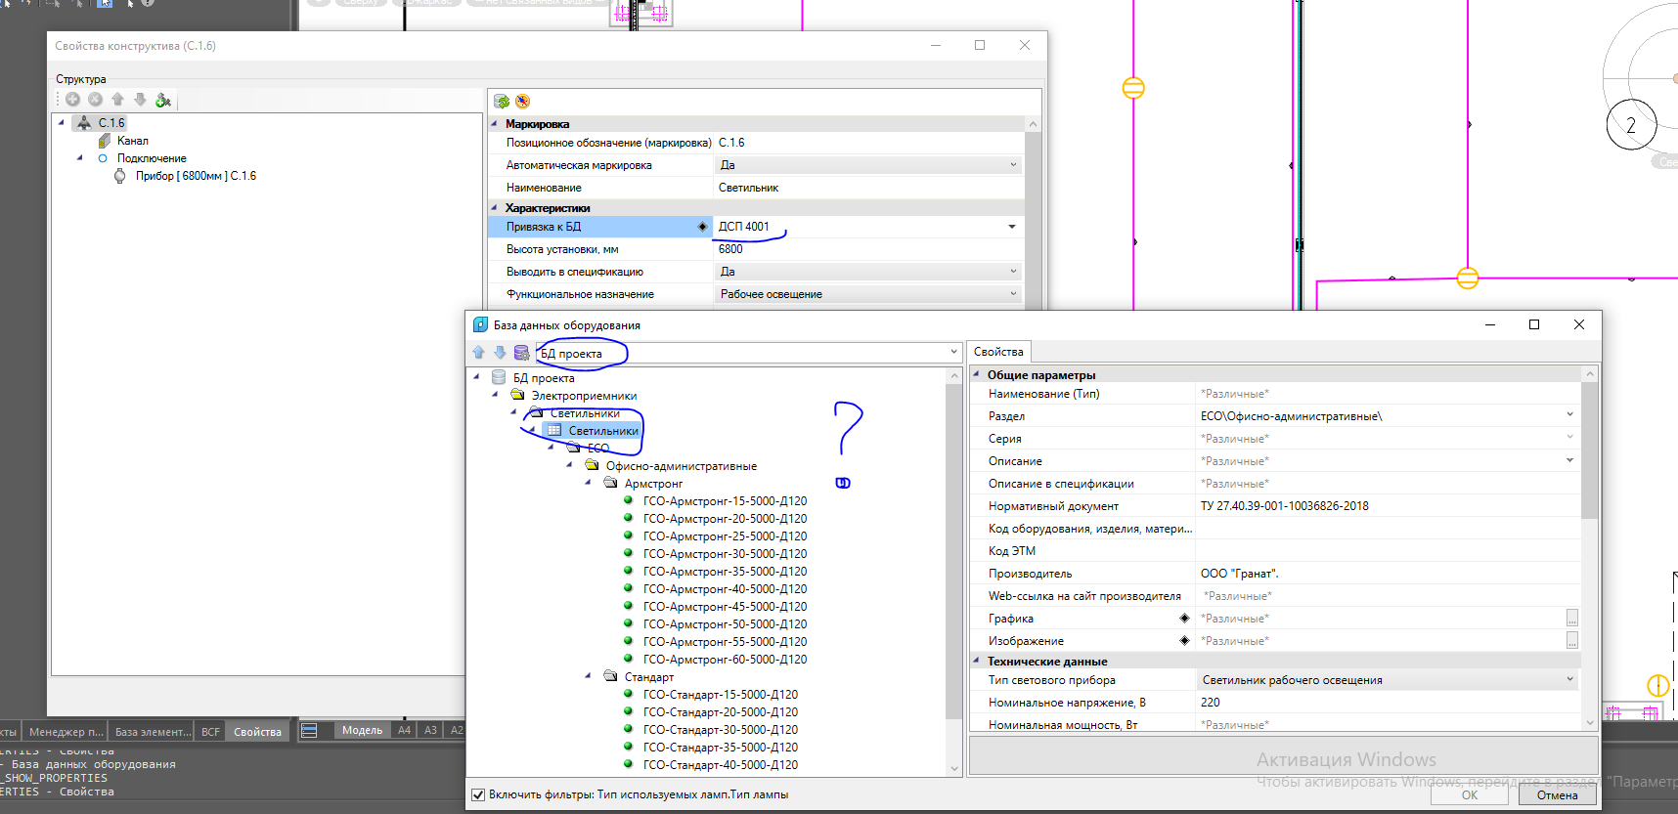
Task: Select the lamp icon of C.1.6 node
Action: (x=84, y=123)
